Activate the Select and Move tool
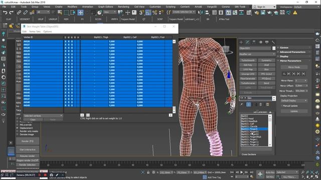Image resolution: width=321 pixels, height=180 pixels. tap(80, 12)
